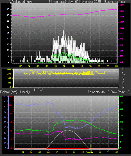The width and height of the screenshot is (131, 156).
Task: Click the 20 hour tick under the lower graph
Action: (100, 152)
